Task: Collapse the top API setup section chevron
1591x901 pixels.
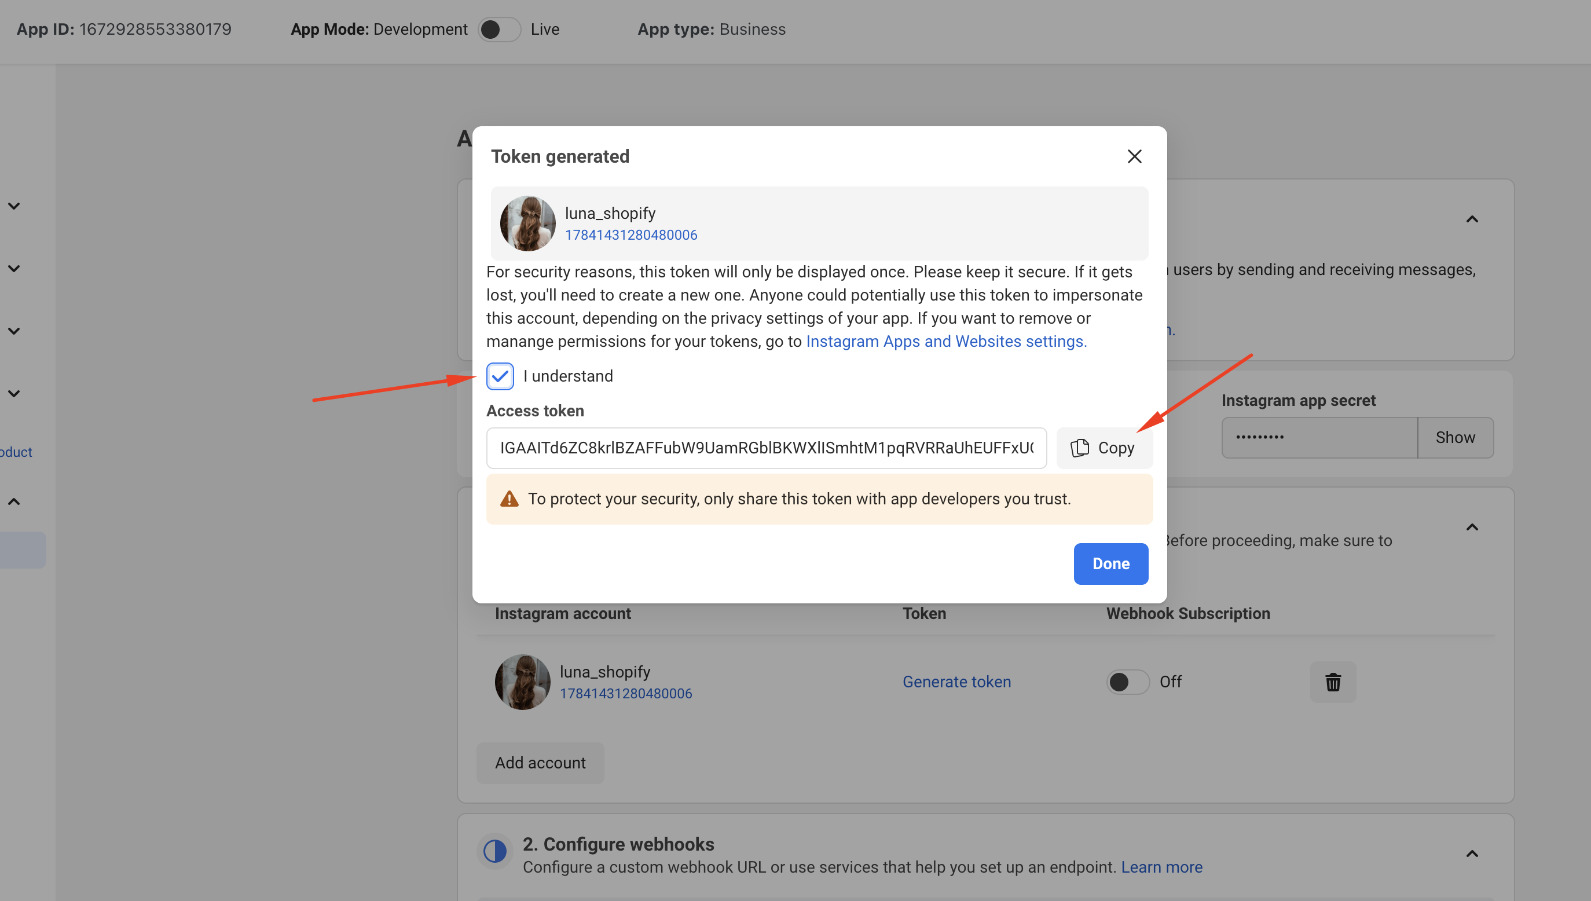Action: (x=1472, y=219)
